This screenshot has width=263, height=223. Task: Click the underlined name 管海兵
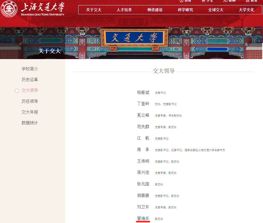[x=143, y=218]
